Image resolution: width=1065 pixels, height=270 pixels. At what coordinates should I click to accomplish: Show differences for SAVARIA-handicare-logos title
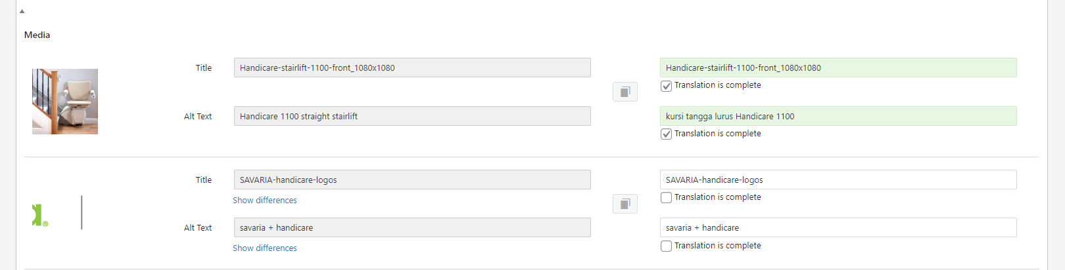click(x=265, y=201)
